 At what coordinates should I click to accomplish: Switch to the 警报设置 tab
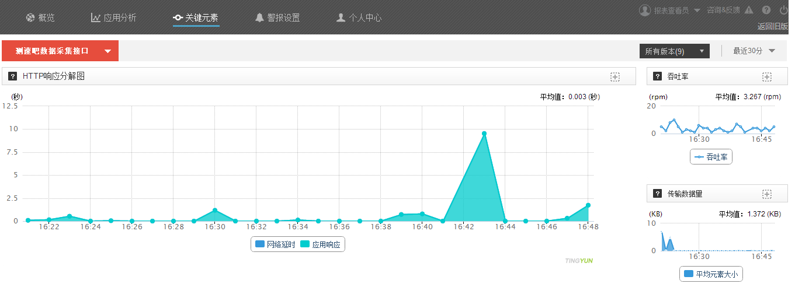coord(277,18)
